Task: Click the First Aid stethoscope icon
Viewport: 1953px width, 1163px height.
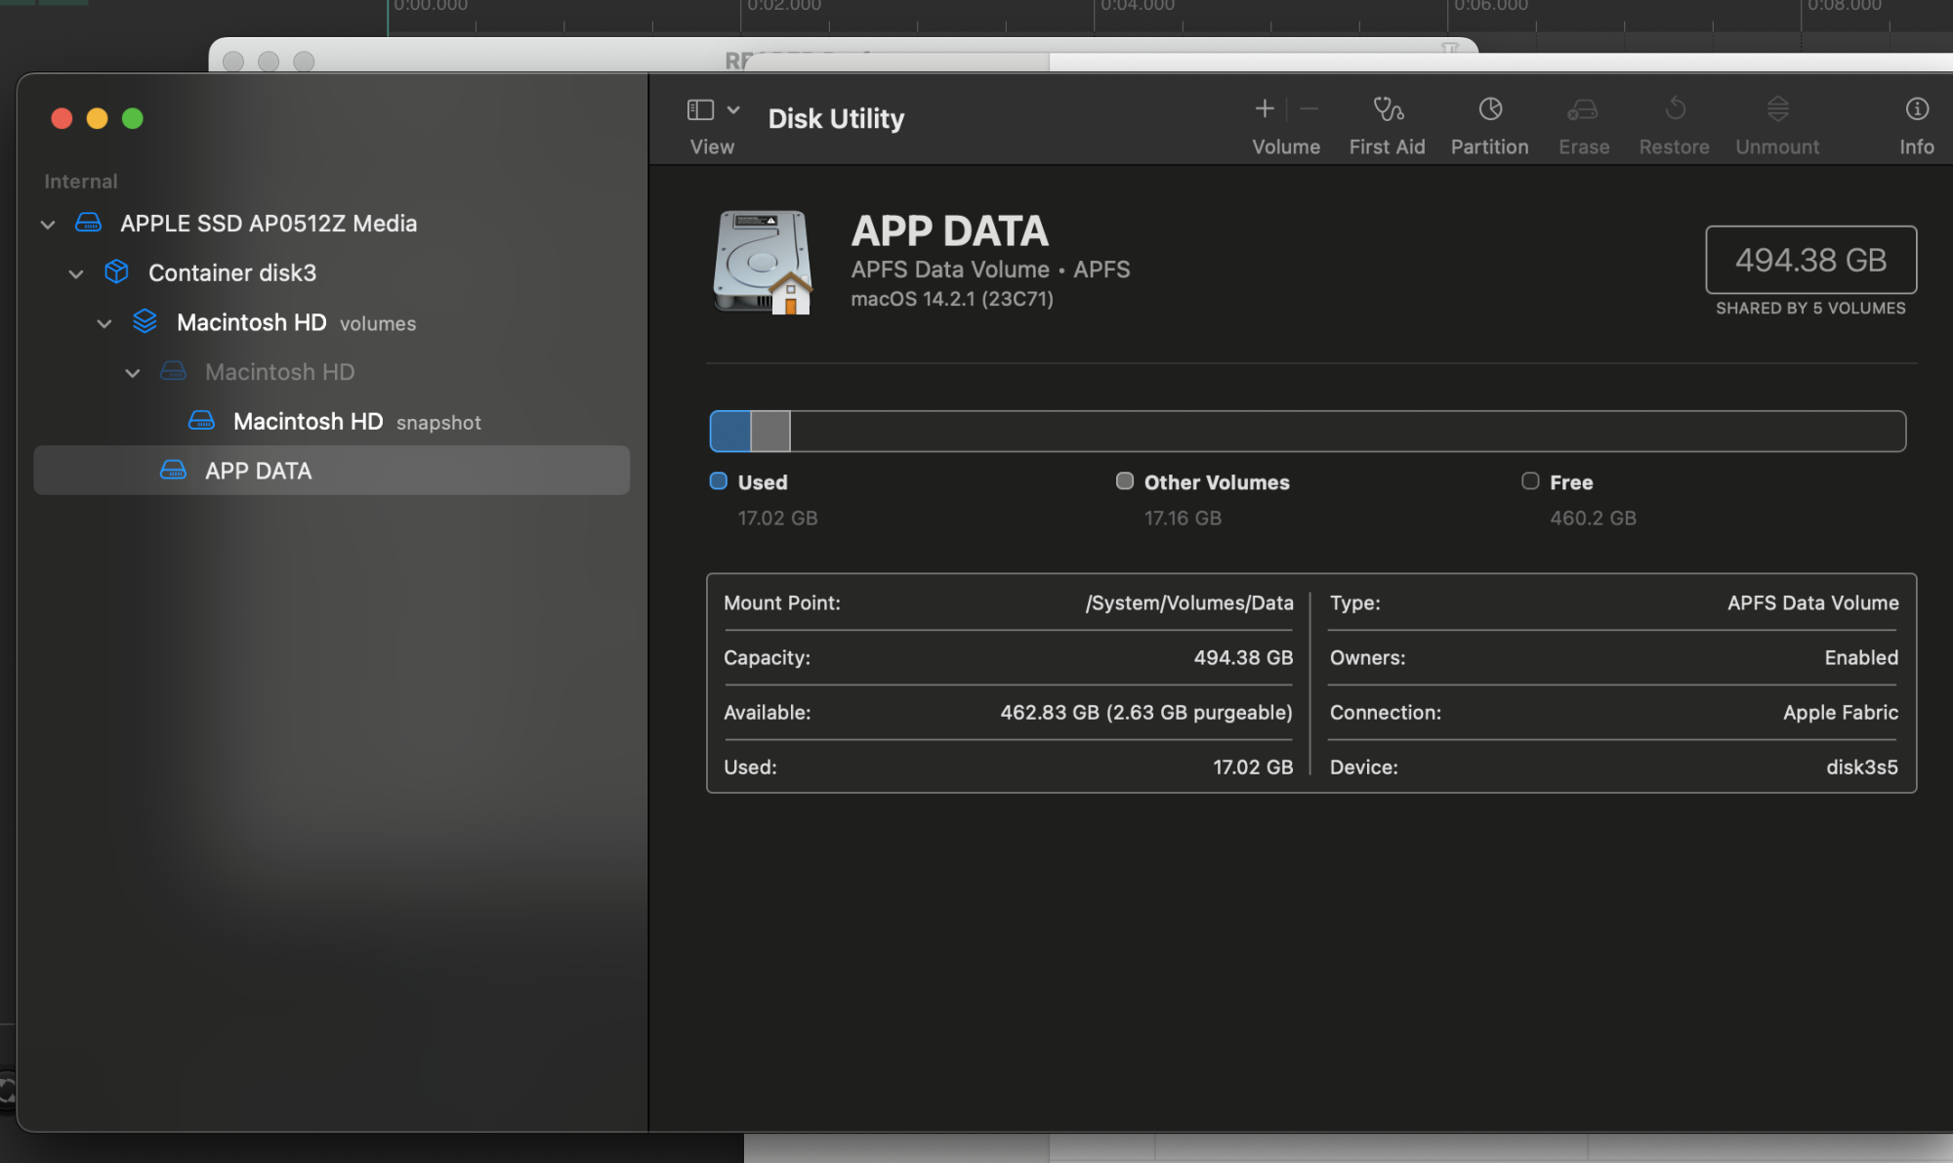Action: pos(1388,108)
